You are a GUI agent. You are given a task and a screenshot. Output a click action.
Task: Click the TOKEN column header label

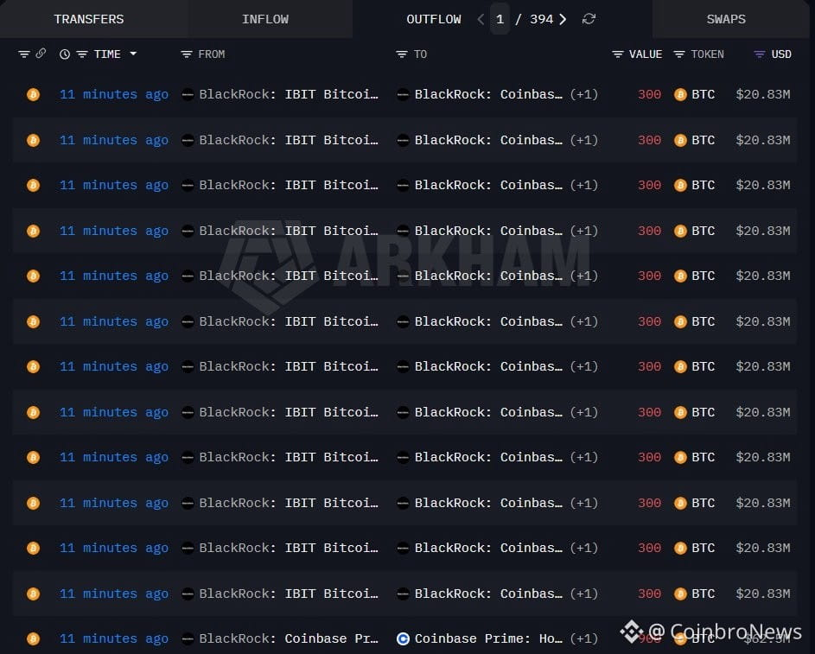coord(708,54)
